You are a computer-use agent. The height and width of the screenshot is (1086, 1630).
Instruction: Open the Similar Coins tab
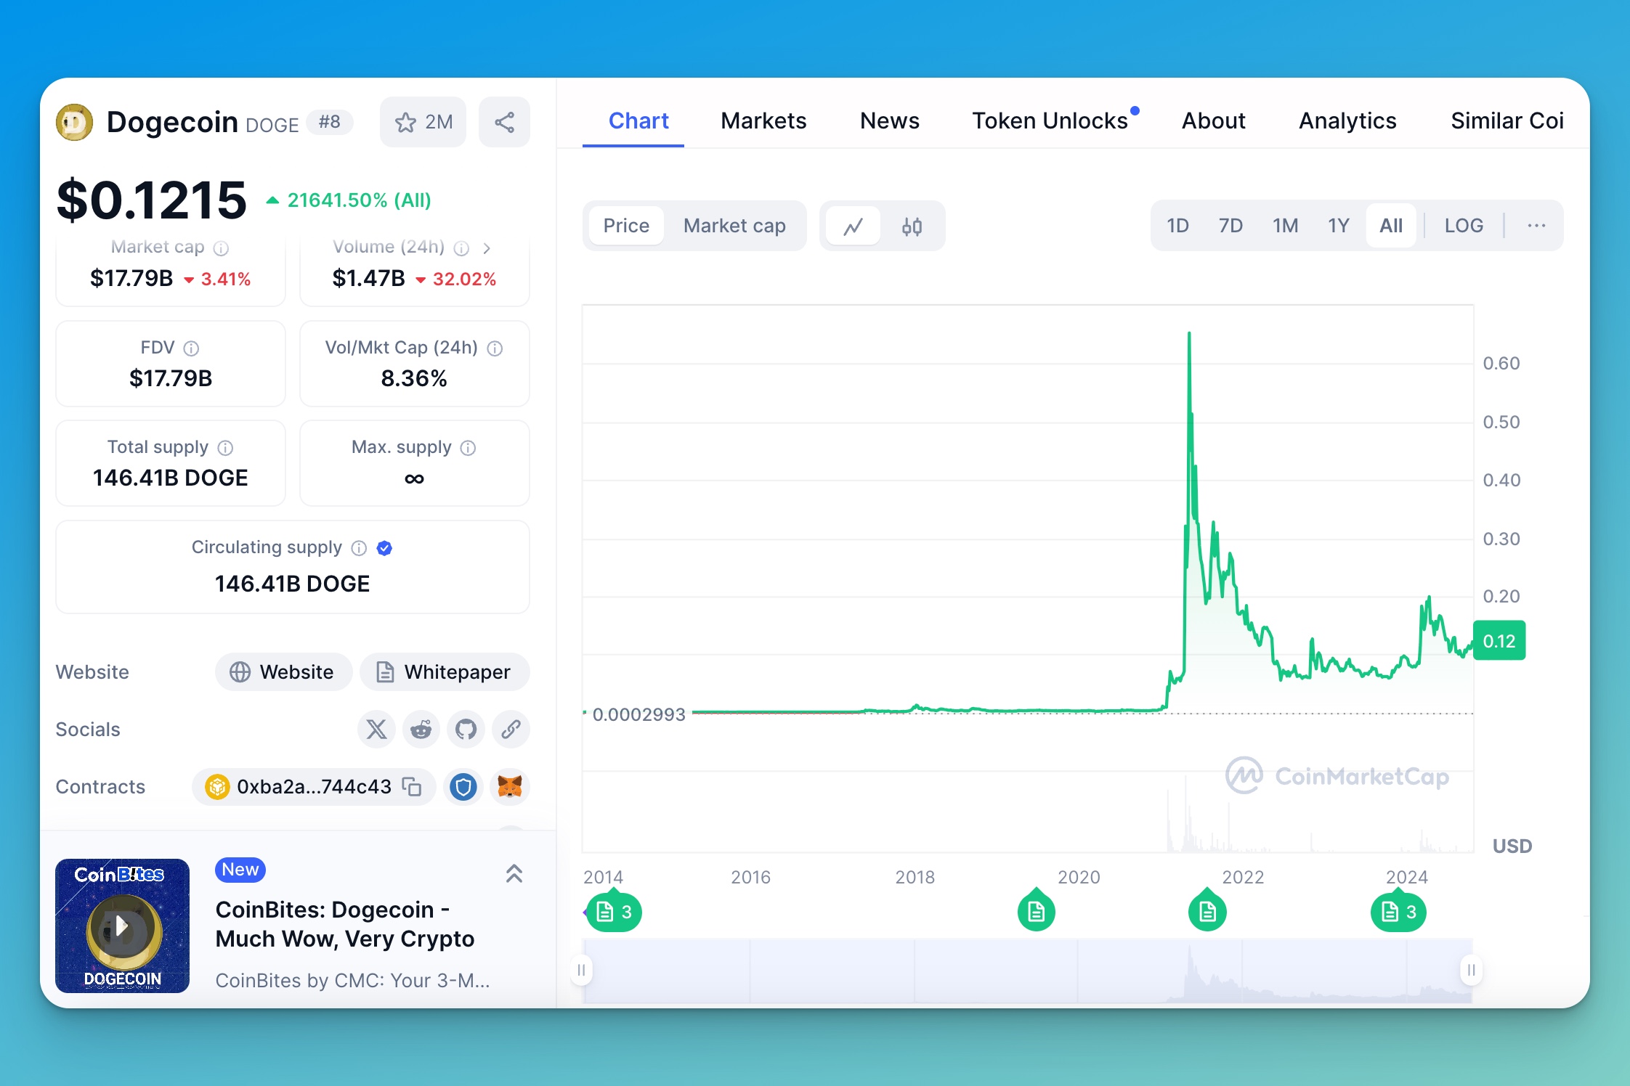(x=1507, y=121)
